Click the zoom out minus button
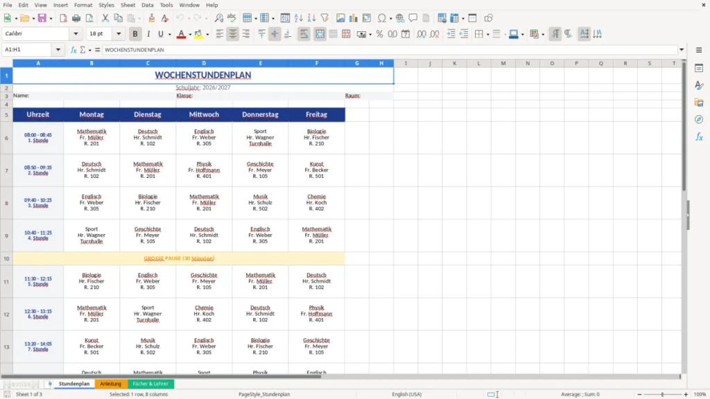Image resolution: width=710 pixels, height=399 pixels. (x=639, y=394)
